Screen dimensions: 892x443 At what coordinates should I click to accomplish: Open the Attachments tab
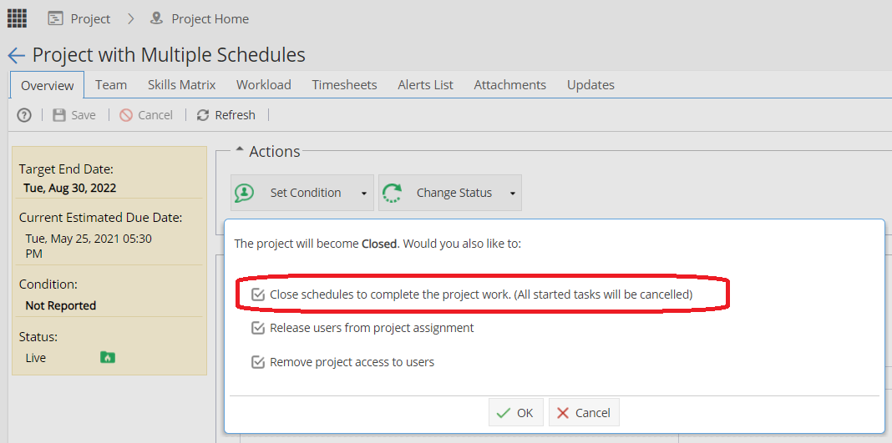[x=509, y=85]
